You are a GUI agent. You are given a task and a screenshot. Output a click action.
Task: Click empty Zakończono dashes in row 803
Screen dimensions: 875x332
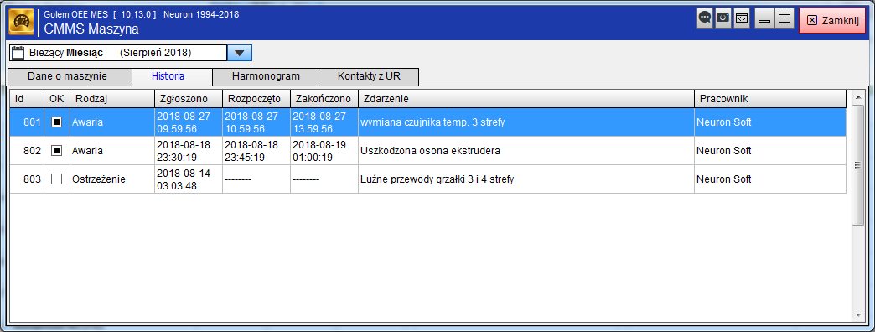click(324, 179)
